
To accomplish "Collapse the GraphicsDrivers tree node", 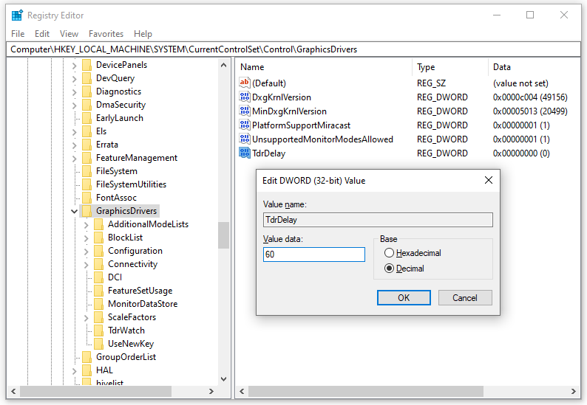I will tap(74, 211).
